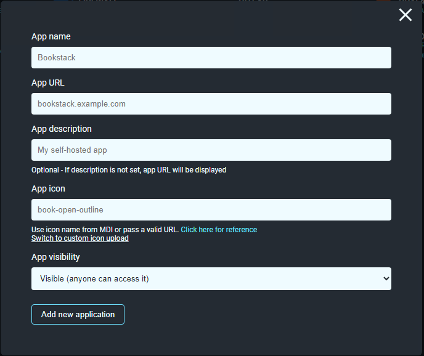This screenshot has height=356, width=424.
Task: Focus the App URL text box
Action: pyautogui.click(x=211, y=104)
